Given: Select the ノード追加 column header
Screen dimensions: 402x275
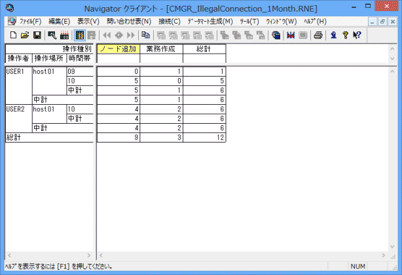Looking at the screenshot, I should [118, 49].
